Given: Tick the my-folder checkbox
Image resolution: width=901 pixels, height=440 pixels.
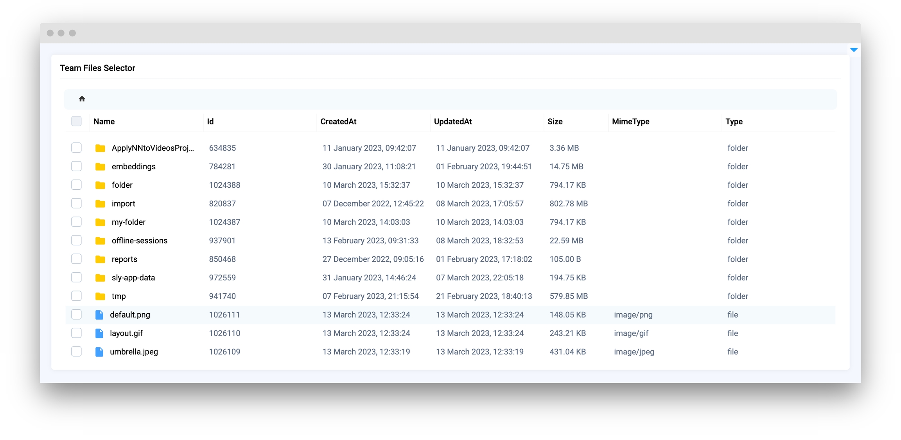Looking at the screenshot, I should tap(76, 222).
